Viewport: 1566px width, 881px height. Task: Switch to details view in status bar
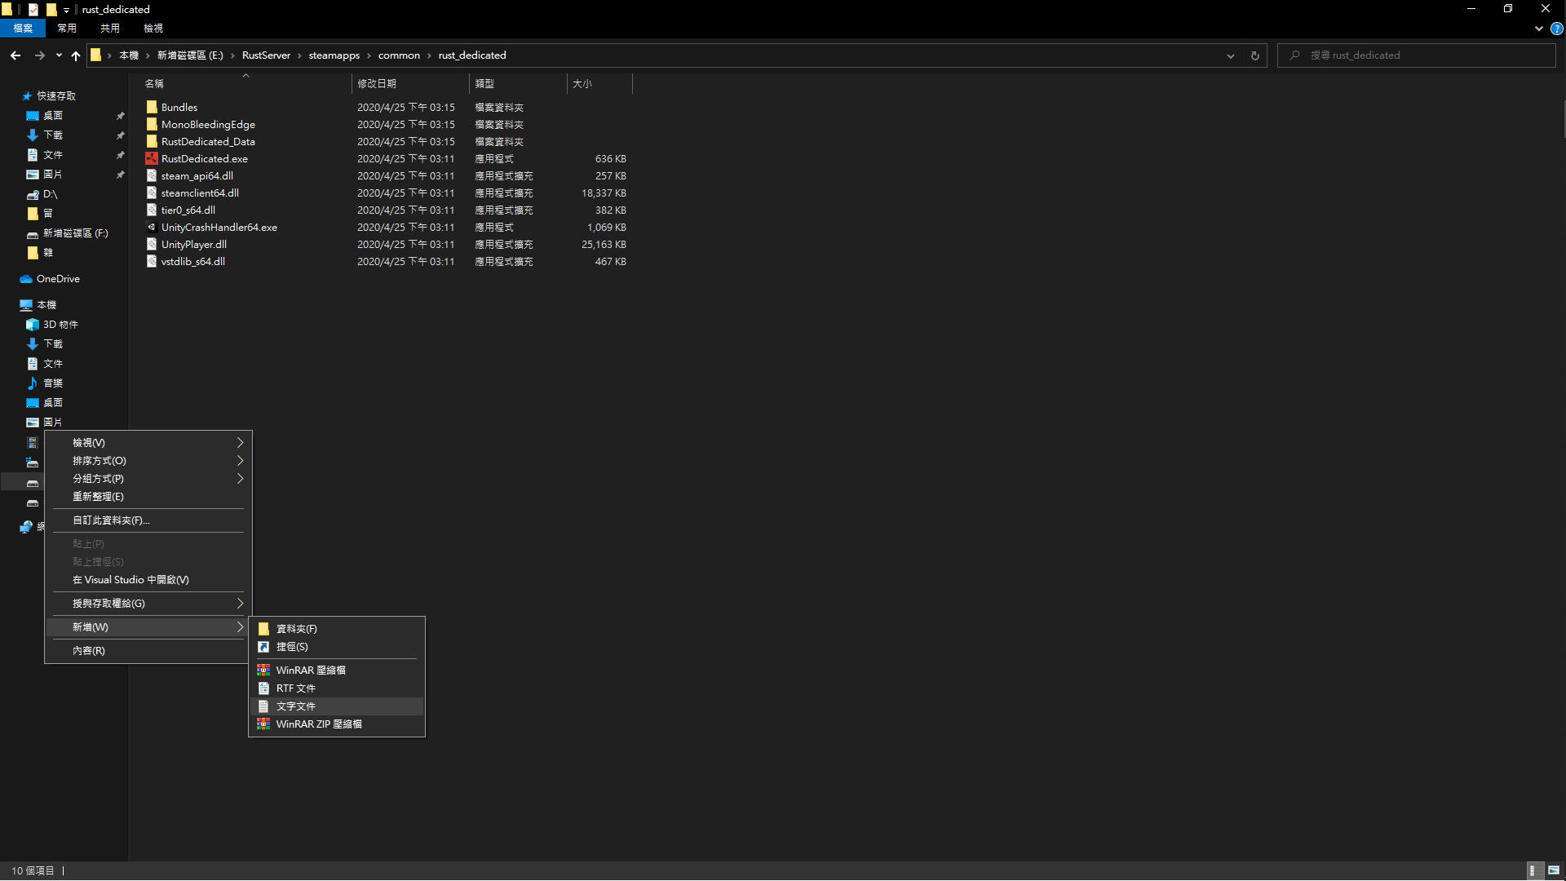click(x=1533, y=870)
